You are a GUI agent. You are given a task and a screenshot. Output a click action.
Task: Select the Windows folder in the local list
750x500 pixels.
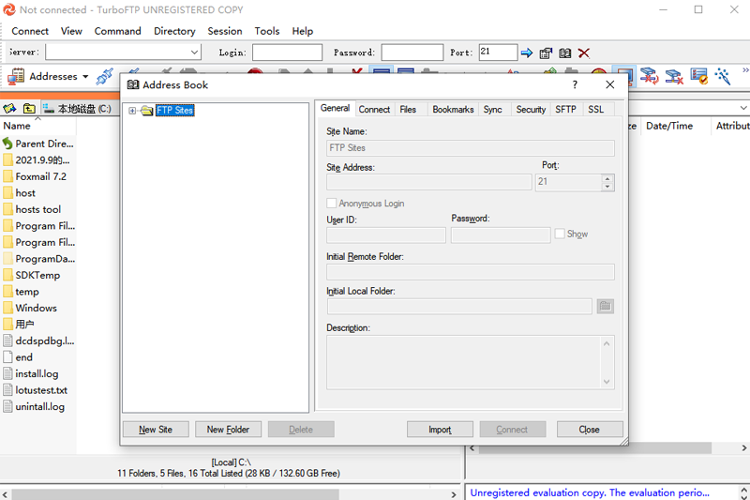(30, 308)
